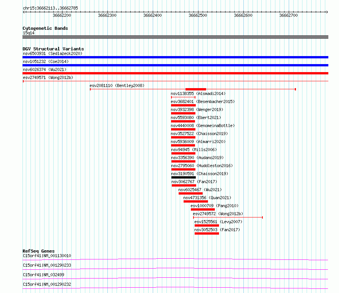
Task: Click the right arrow of the ruler
Action: [x=327, y=12]
